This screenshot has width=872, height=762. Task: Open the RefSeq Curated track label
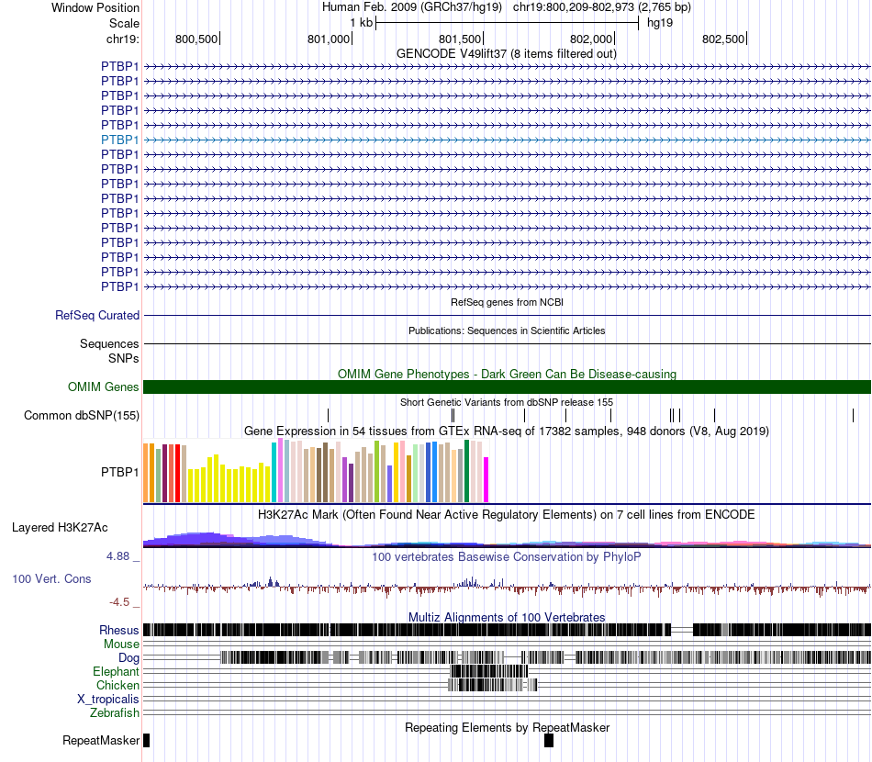click(97, 316)
